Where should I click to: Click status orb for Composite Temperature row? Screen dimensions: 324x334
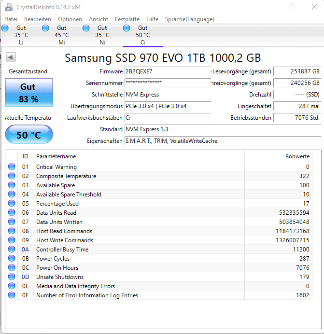[12, 176]
